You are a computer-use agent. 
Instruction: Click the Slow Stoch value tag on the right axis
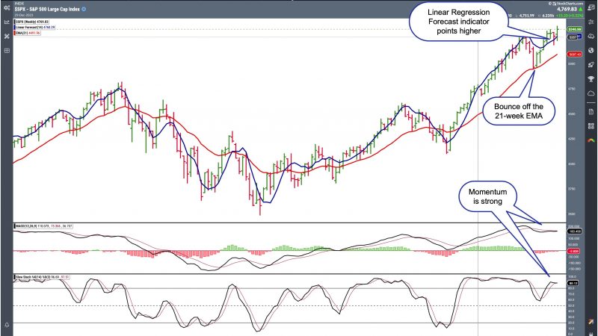tap(573, 283)
